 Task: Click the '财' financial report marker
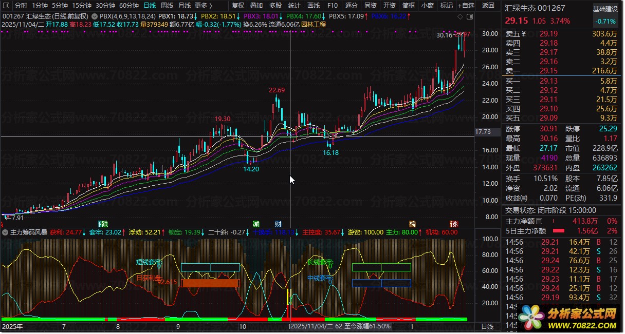tap(278, 224)
